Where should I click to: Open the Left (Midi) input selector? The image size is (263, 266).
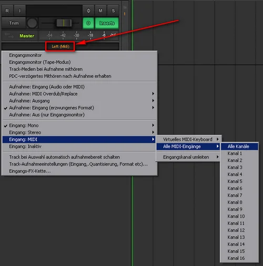(60, 46)
